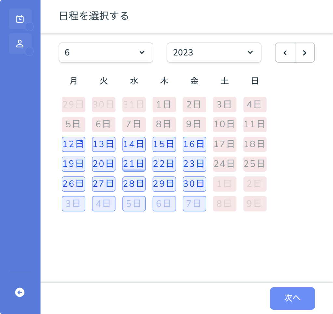Select next month's 3日 in last row
Screen dimensions: 333x314
click(73, 204)
